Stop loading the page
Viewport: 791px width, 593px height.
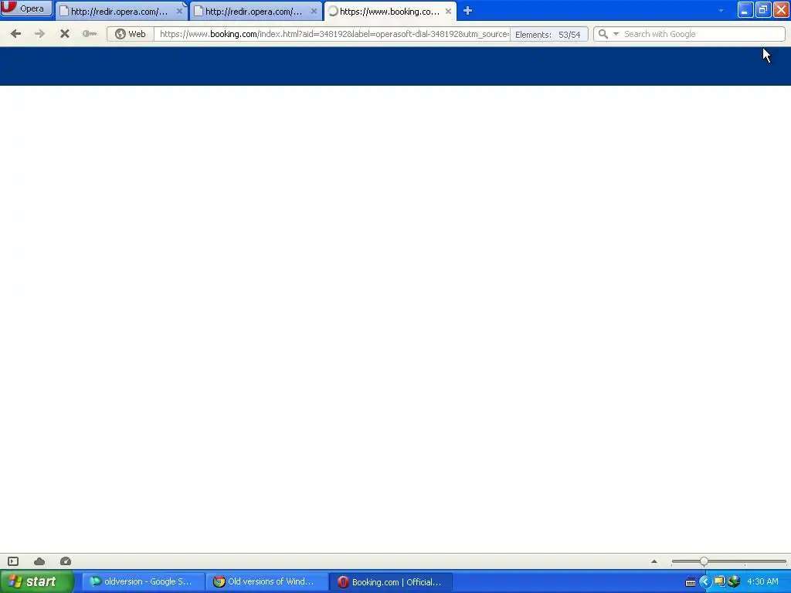coord(65,34)
